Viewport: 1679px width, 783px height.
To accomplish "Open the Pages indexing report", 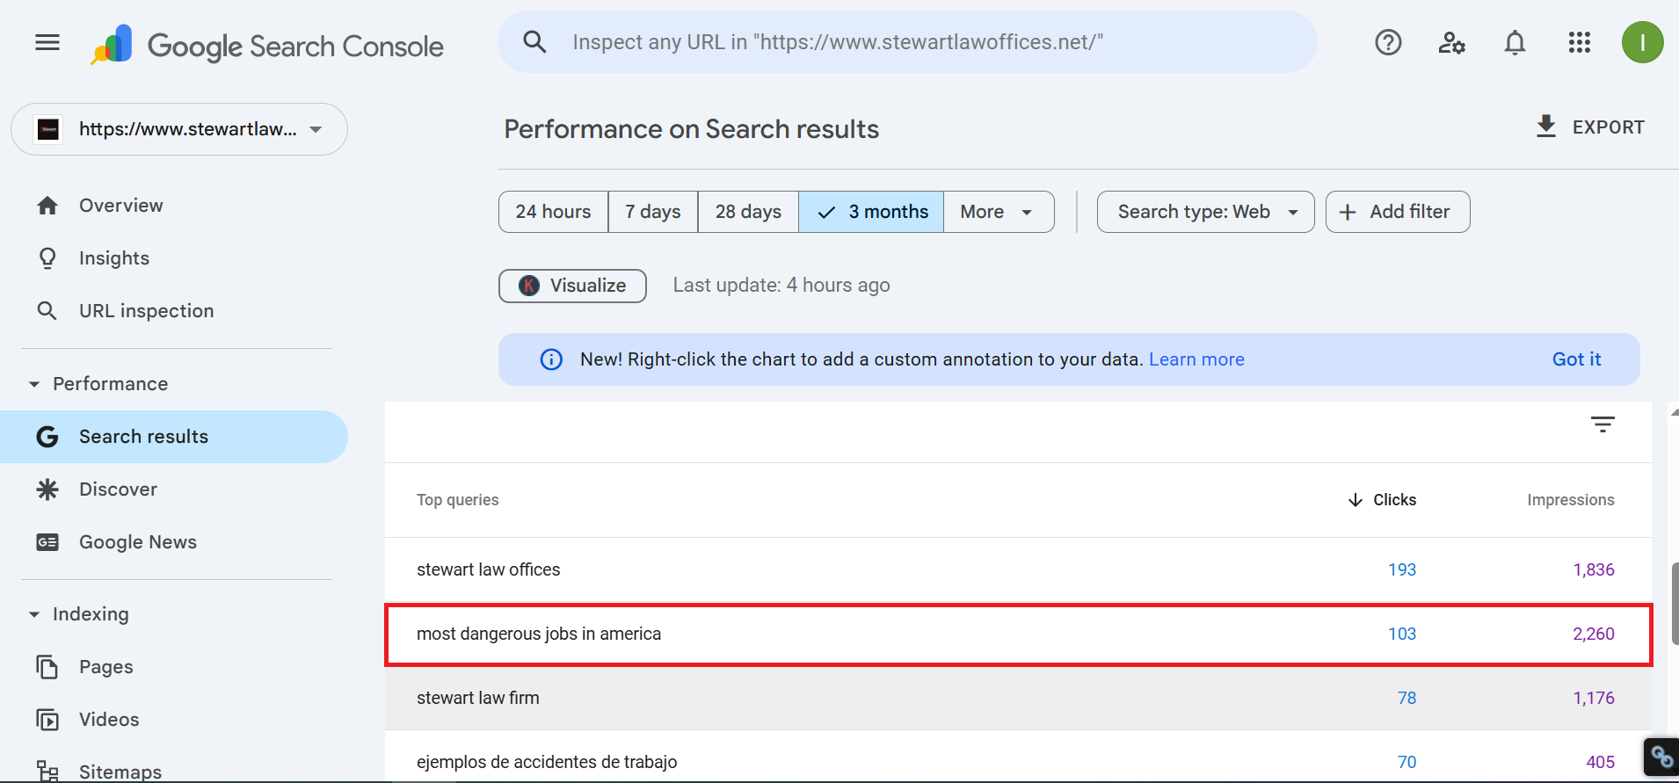I will point(174,667).
